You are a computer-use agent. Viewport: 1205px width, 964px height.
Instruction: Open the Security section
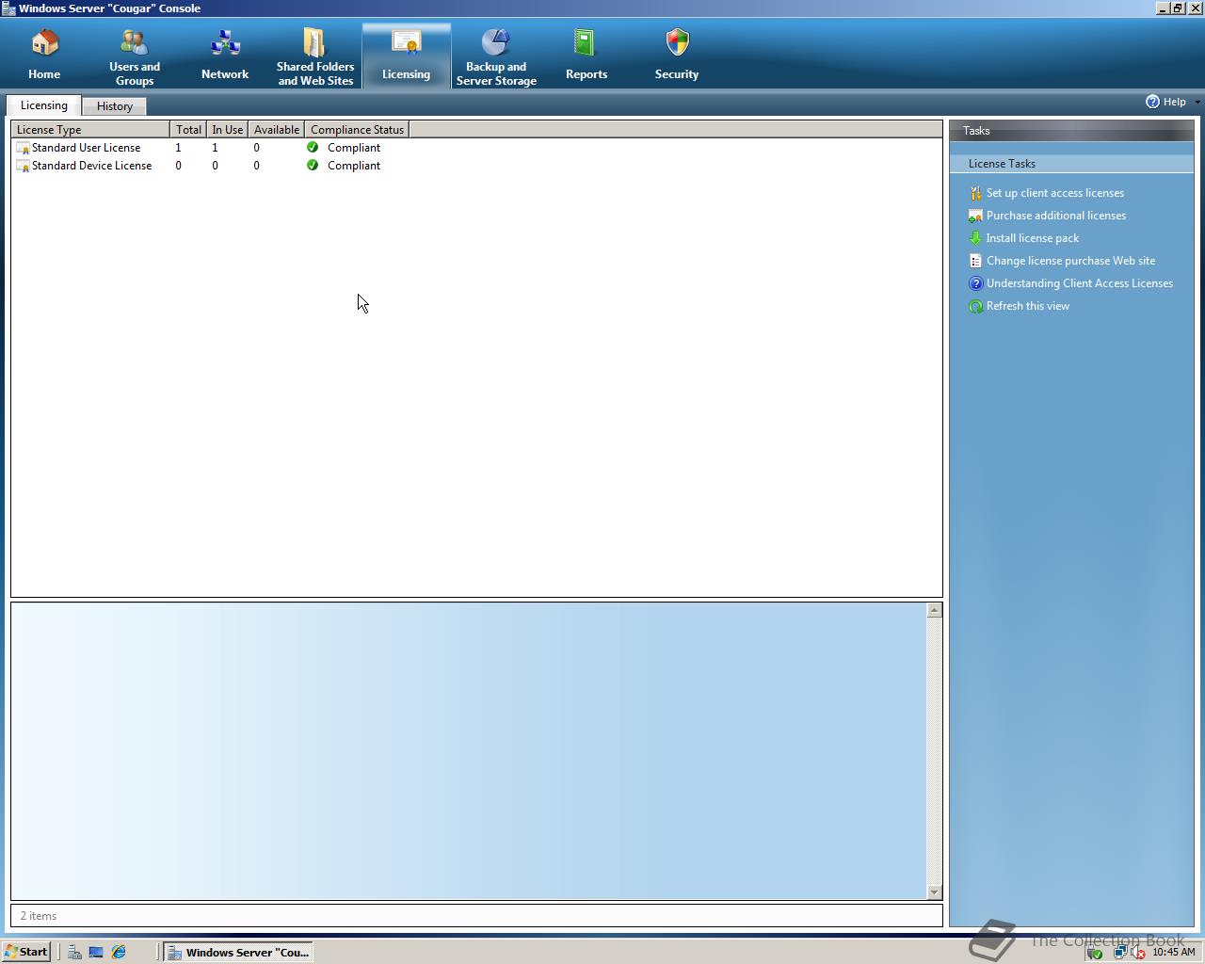point(677,56)
